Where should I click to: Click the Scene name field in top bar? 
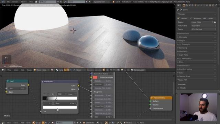tap(76, 2)
